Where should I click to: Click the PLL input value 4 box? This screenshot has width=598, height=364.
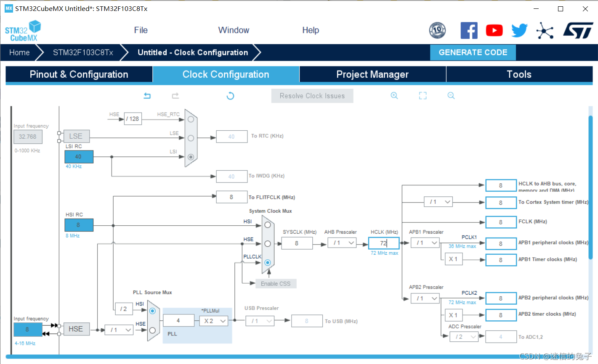pos(178,321)
